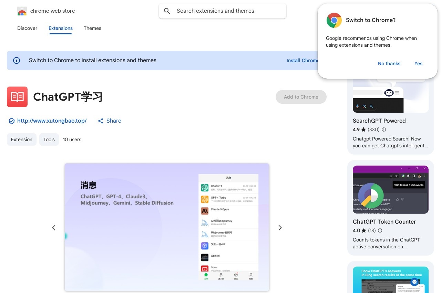Click the red ChatGPT学习 extension icon
This screenshot has height=293, width=441.
(17, 97)
